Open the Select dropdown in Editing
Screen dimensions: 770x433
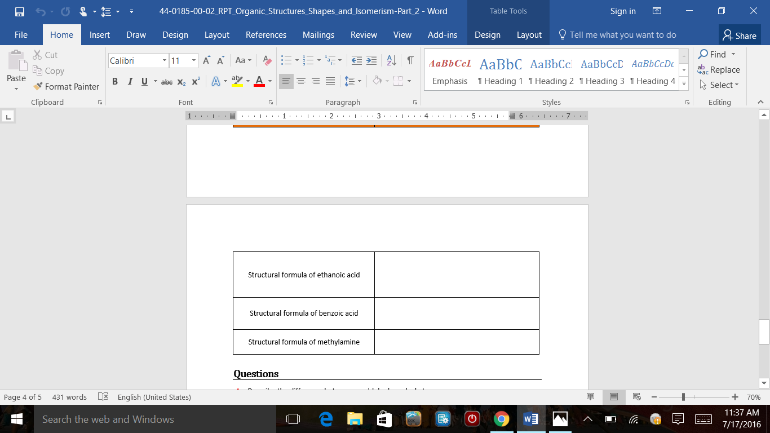pos(719,85)
